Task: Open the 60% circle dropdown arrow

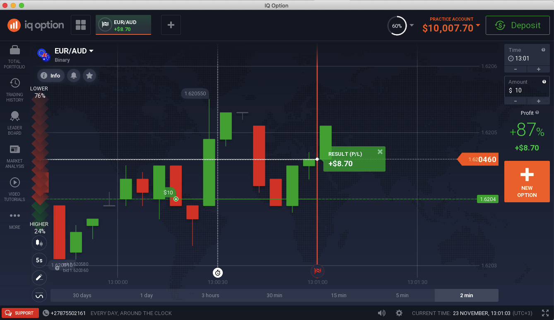Action: (x=412, y=26)
